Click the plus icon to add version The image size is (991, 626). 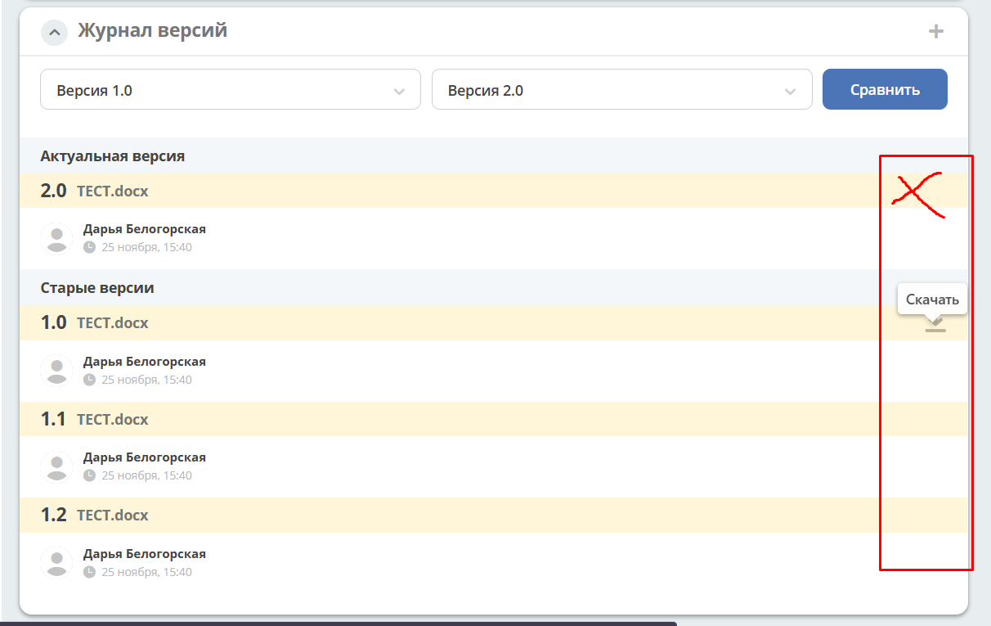(x=935, y=32)
